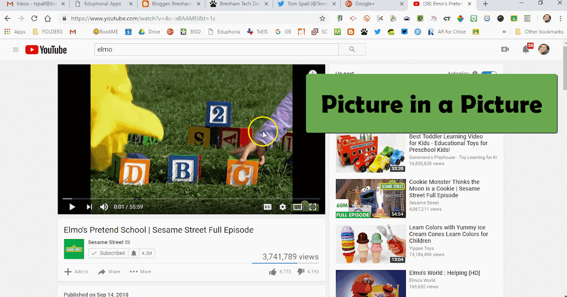Screen dimensions: 567x297
Task: Reload the current page
Action: coord(34,18)
